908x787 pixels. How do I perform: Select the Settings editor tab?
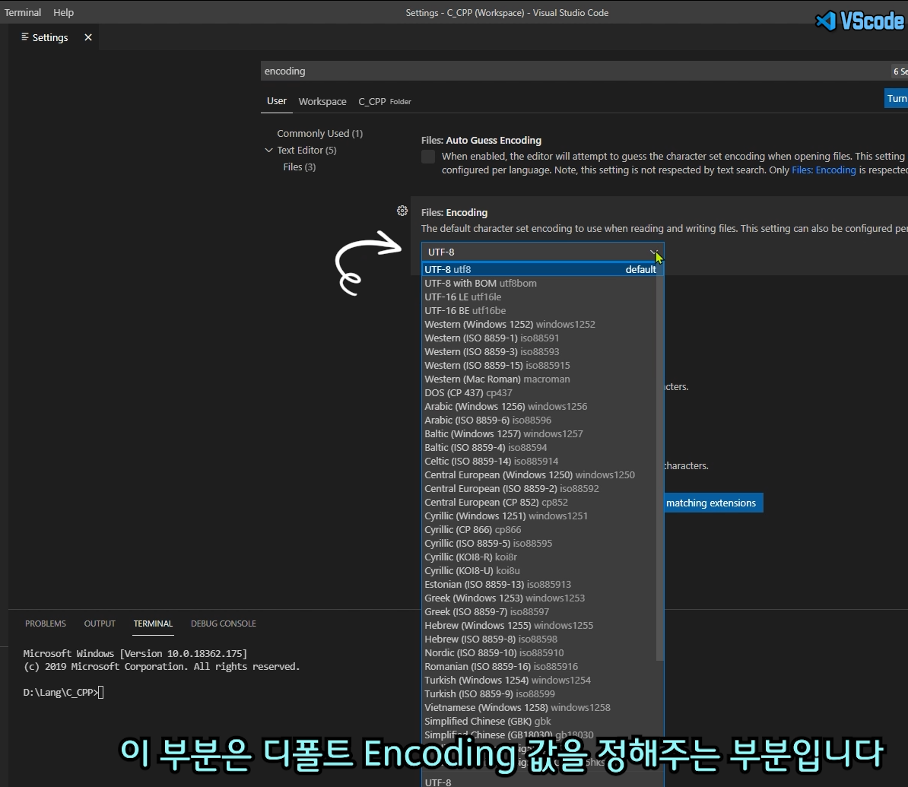[x=49, y=37]
